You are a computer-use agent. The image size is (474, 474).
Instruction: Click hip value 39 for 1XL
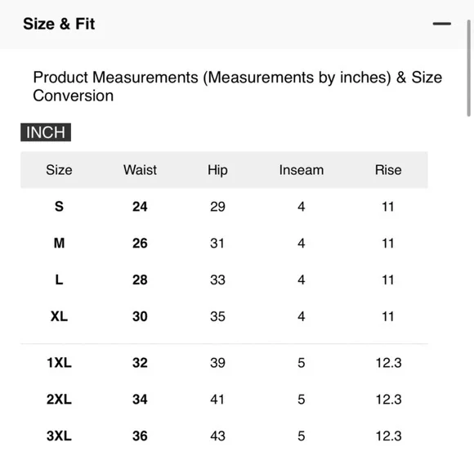[217, 363]
